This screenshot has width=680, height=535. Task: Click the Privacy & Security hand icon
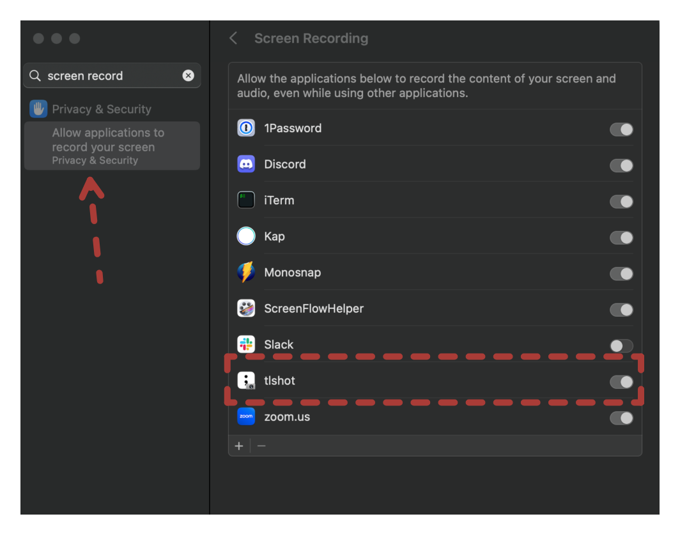click(38, 109)
